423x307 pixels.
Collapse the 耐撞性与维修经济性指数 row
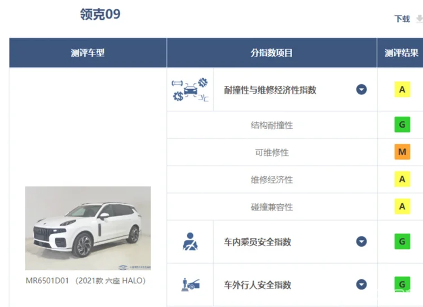coord(362,89)
